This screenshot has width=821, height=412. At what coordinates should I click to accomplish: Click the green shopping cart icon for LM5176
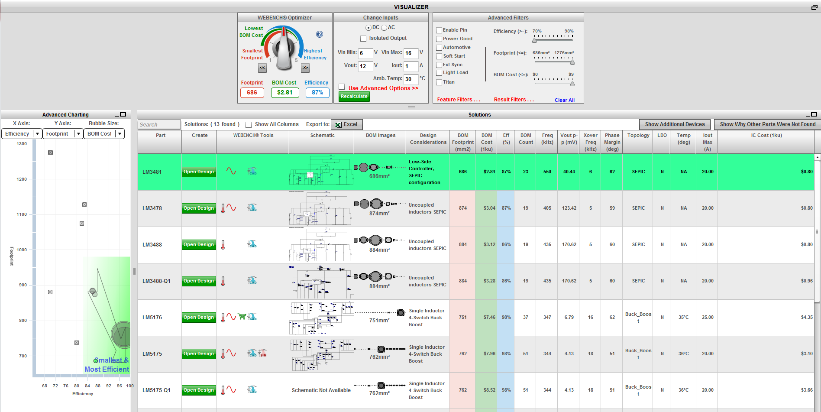(x=242, y=316)
